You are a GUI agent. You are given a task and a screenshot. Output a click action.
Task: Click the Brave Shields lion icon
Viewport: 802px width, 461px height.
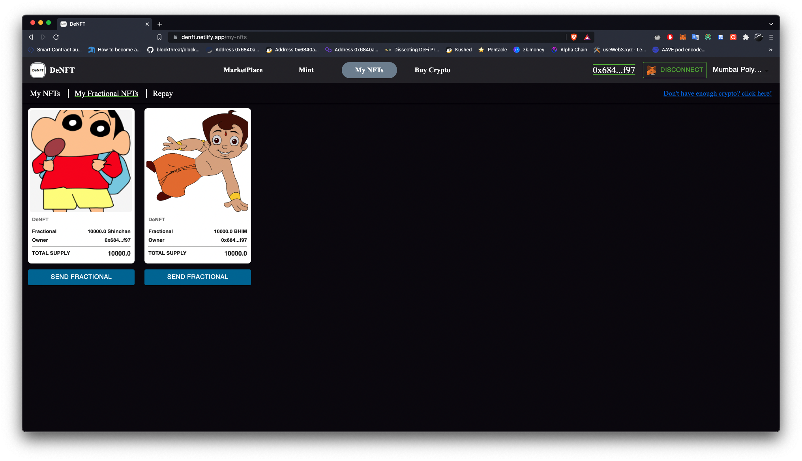[574, 37]
